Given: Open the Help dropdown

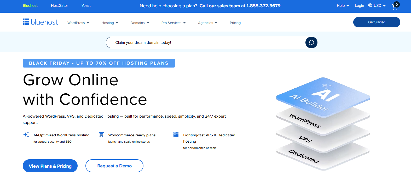Looking at the screenshot, I should point(343,5).
